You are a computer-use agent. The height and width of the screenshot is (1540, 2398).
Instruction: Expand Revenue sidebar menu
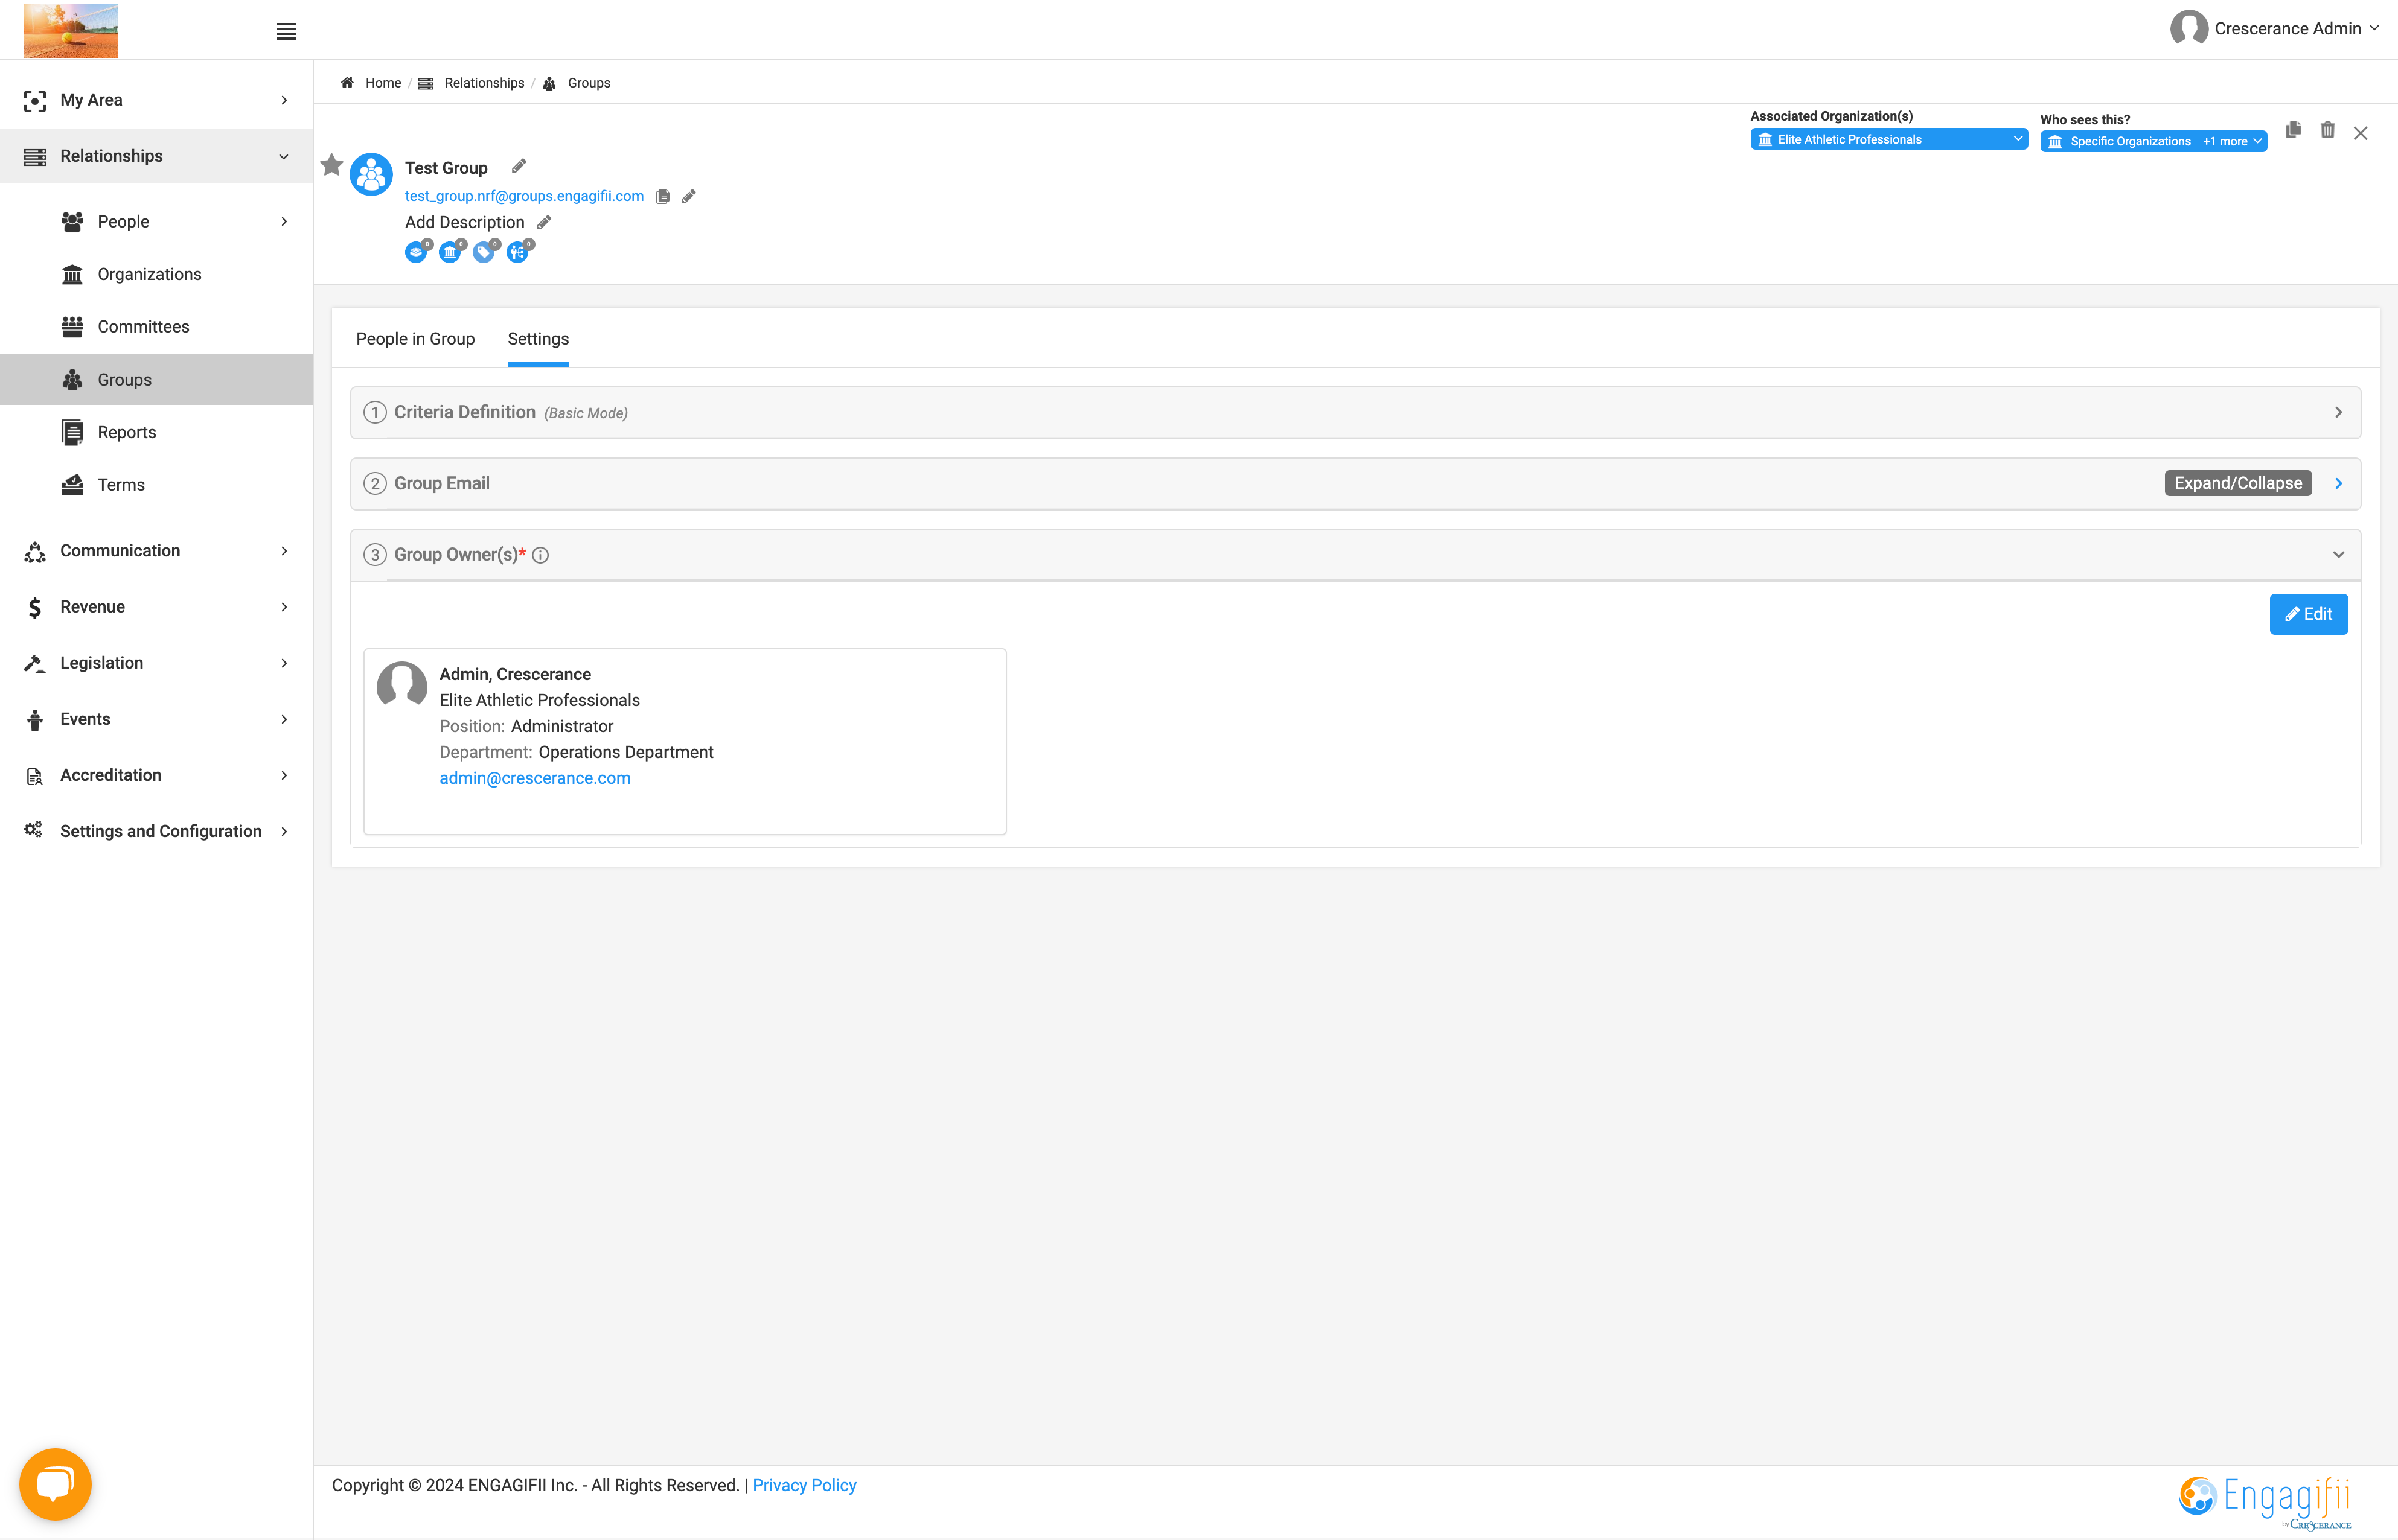point(156,607)
